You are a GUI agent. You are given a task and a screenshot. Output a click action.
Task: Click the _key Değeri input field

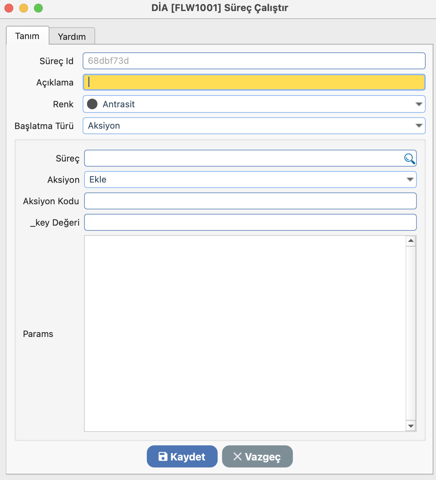pos(250,223)
